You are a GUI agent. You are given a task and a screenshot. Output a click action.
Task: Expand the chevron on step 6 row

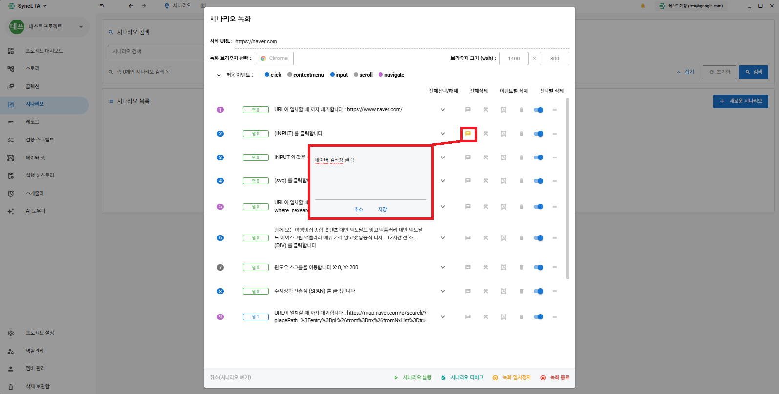pyautogui.click(x=443, y=238)
